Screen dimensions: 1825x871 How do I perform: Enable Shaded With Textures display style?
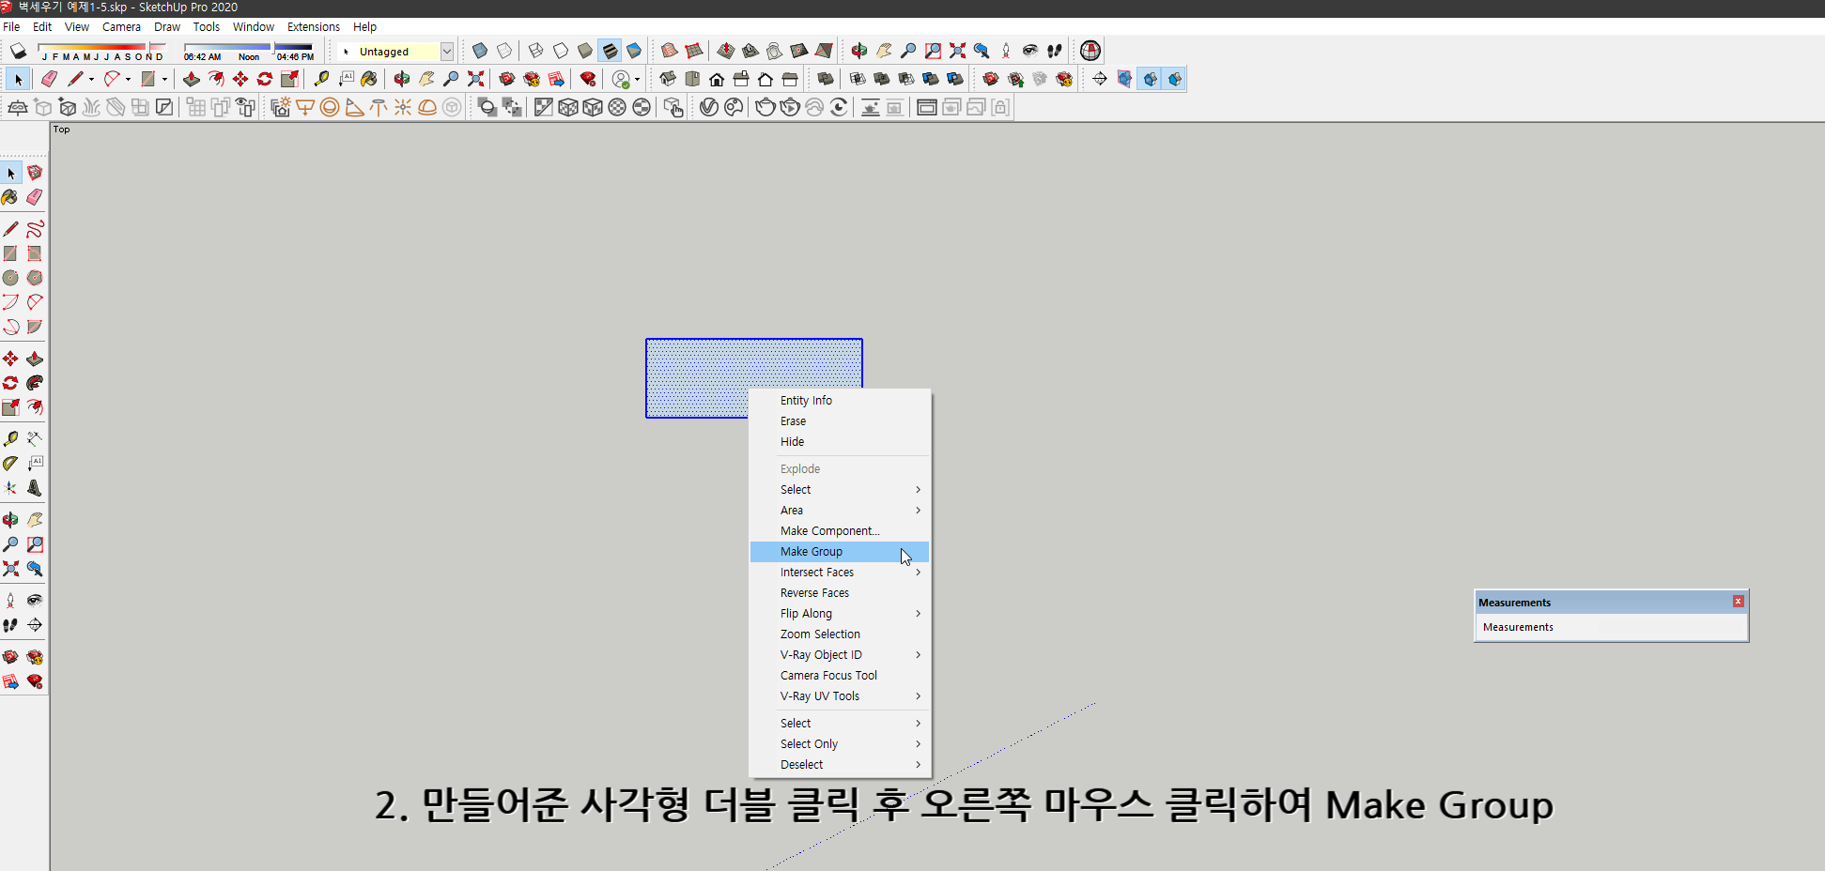click(x=610, y=51)
